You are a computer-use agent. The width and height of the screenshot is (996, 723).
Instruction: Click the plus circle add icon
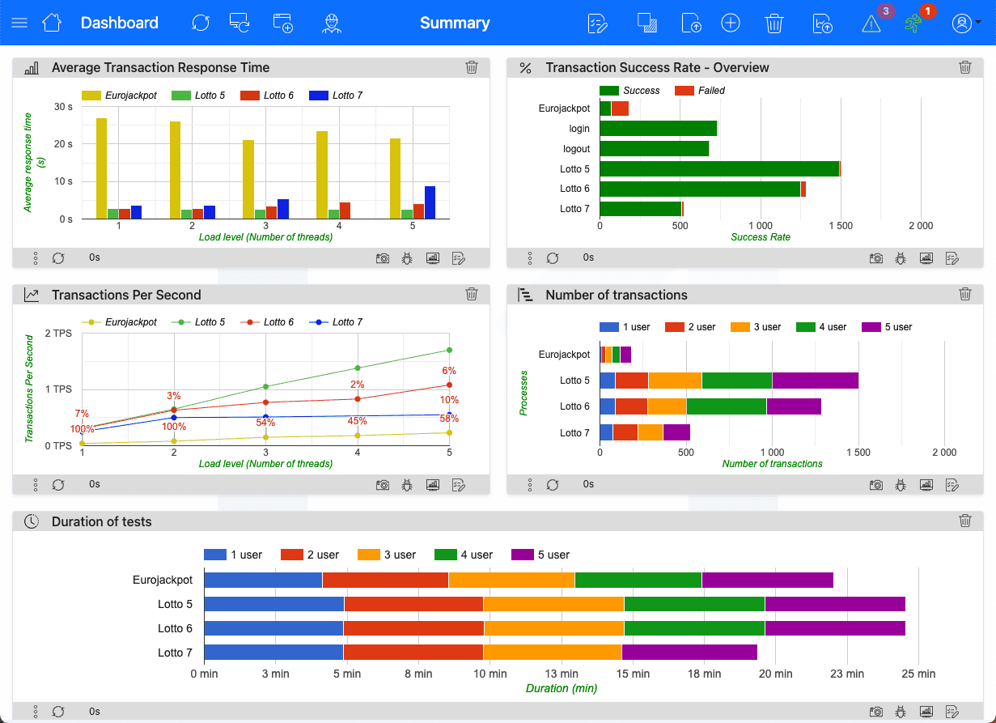[731, 23]
